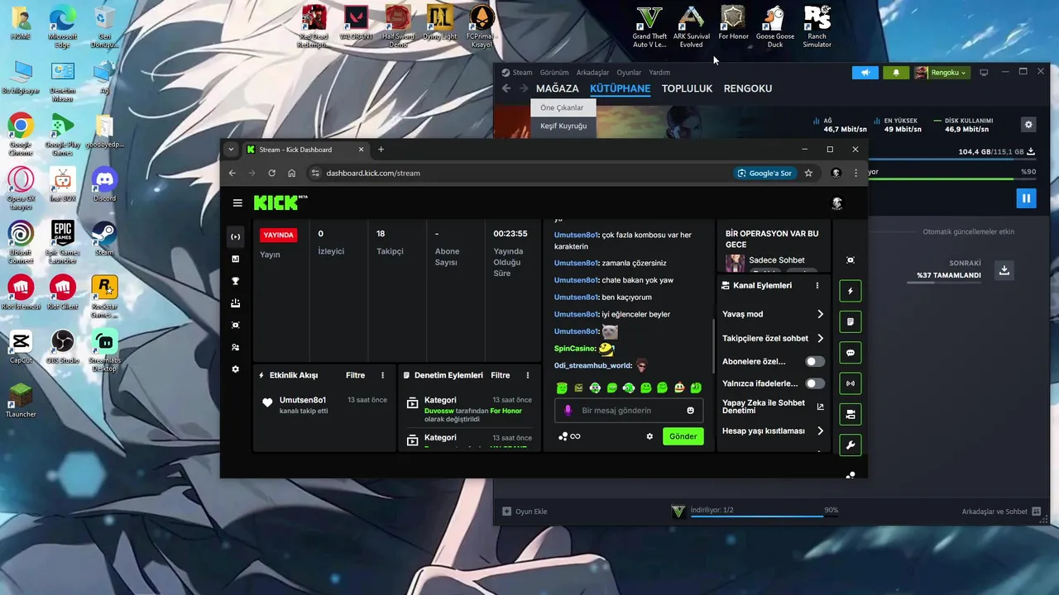Select the Stream broadcast sidebar icon

[235, 236]
